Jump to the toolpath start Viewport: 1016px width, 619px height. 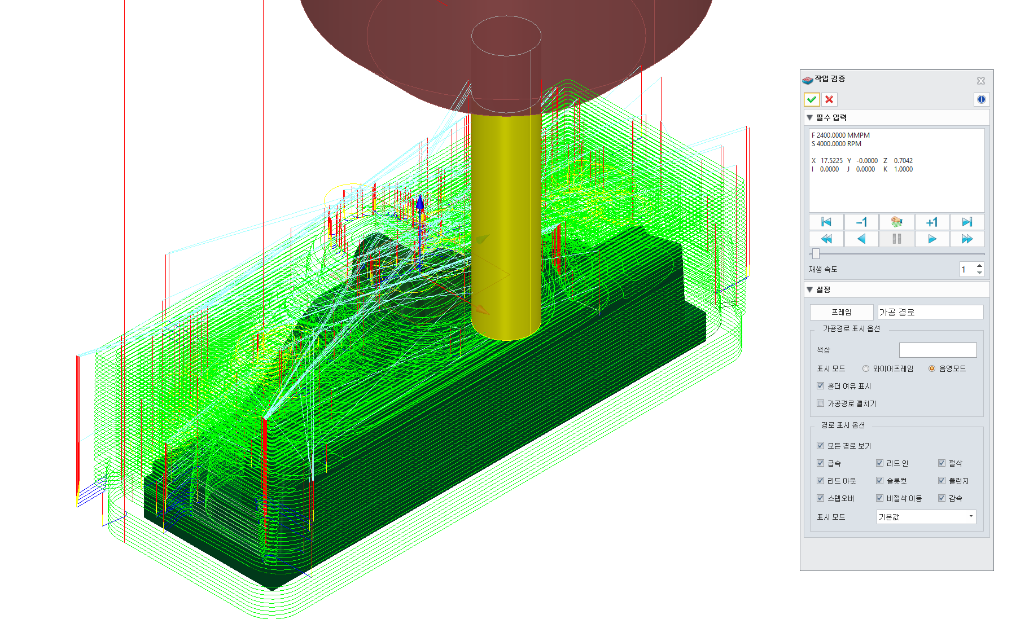click(826, 222)
